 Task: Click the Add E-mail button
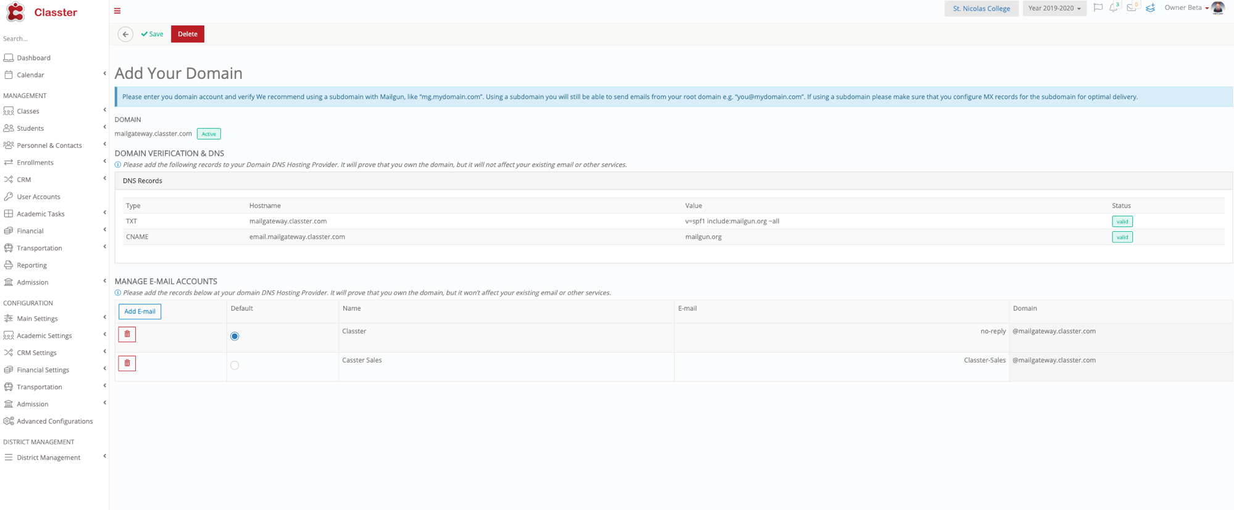140,311
